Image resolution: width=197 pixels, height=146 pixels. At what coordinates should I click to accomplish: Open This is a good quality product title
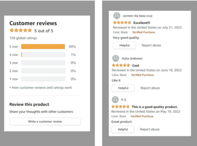click(155, 107)
